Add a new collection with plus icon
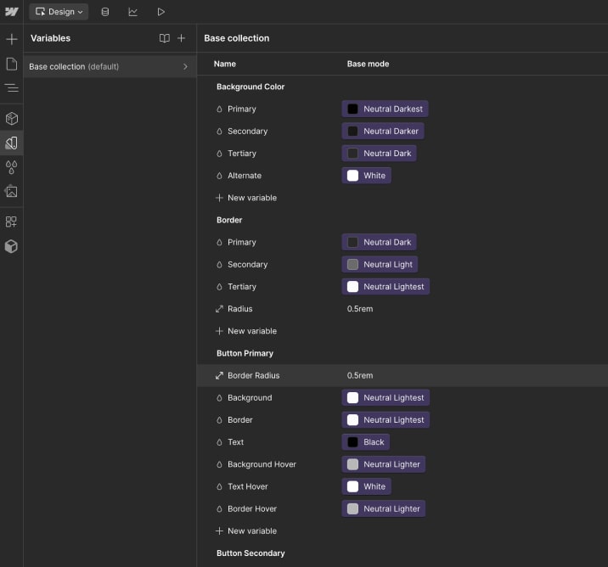The height and width of the screenshot is (567, 608). [x=181, y=38]
